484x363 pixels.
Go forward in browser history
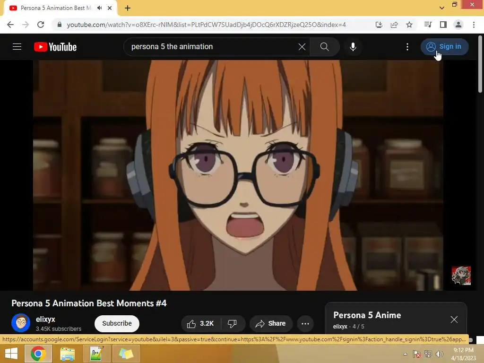26,25
